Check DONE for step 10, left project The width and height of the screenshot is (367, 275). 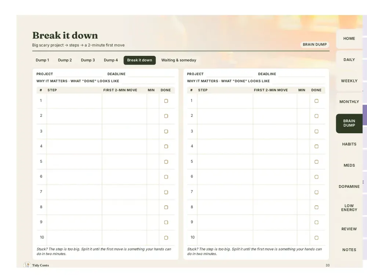pos(166,238)
